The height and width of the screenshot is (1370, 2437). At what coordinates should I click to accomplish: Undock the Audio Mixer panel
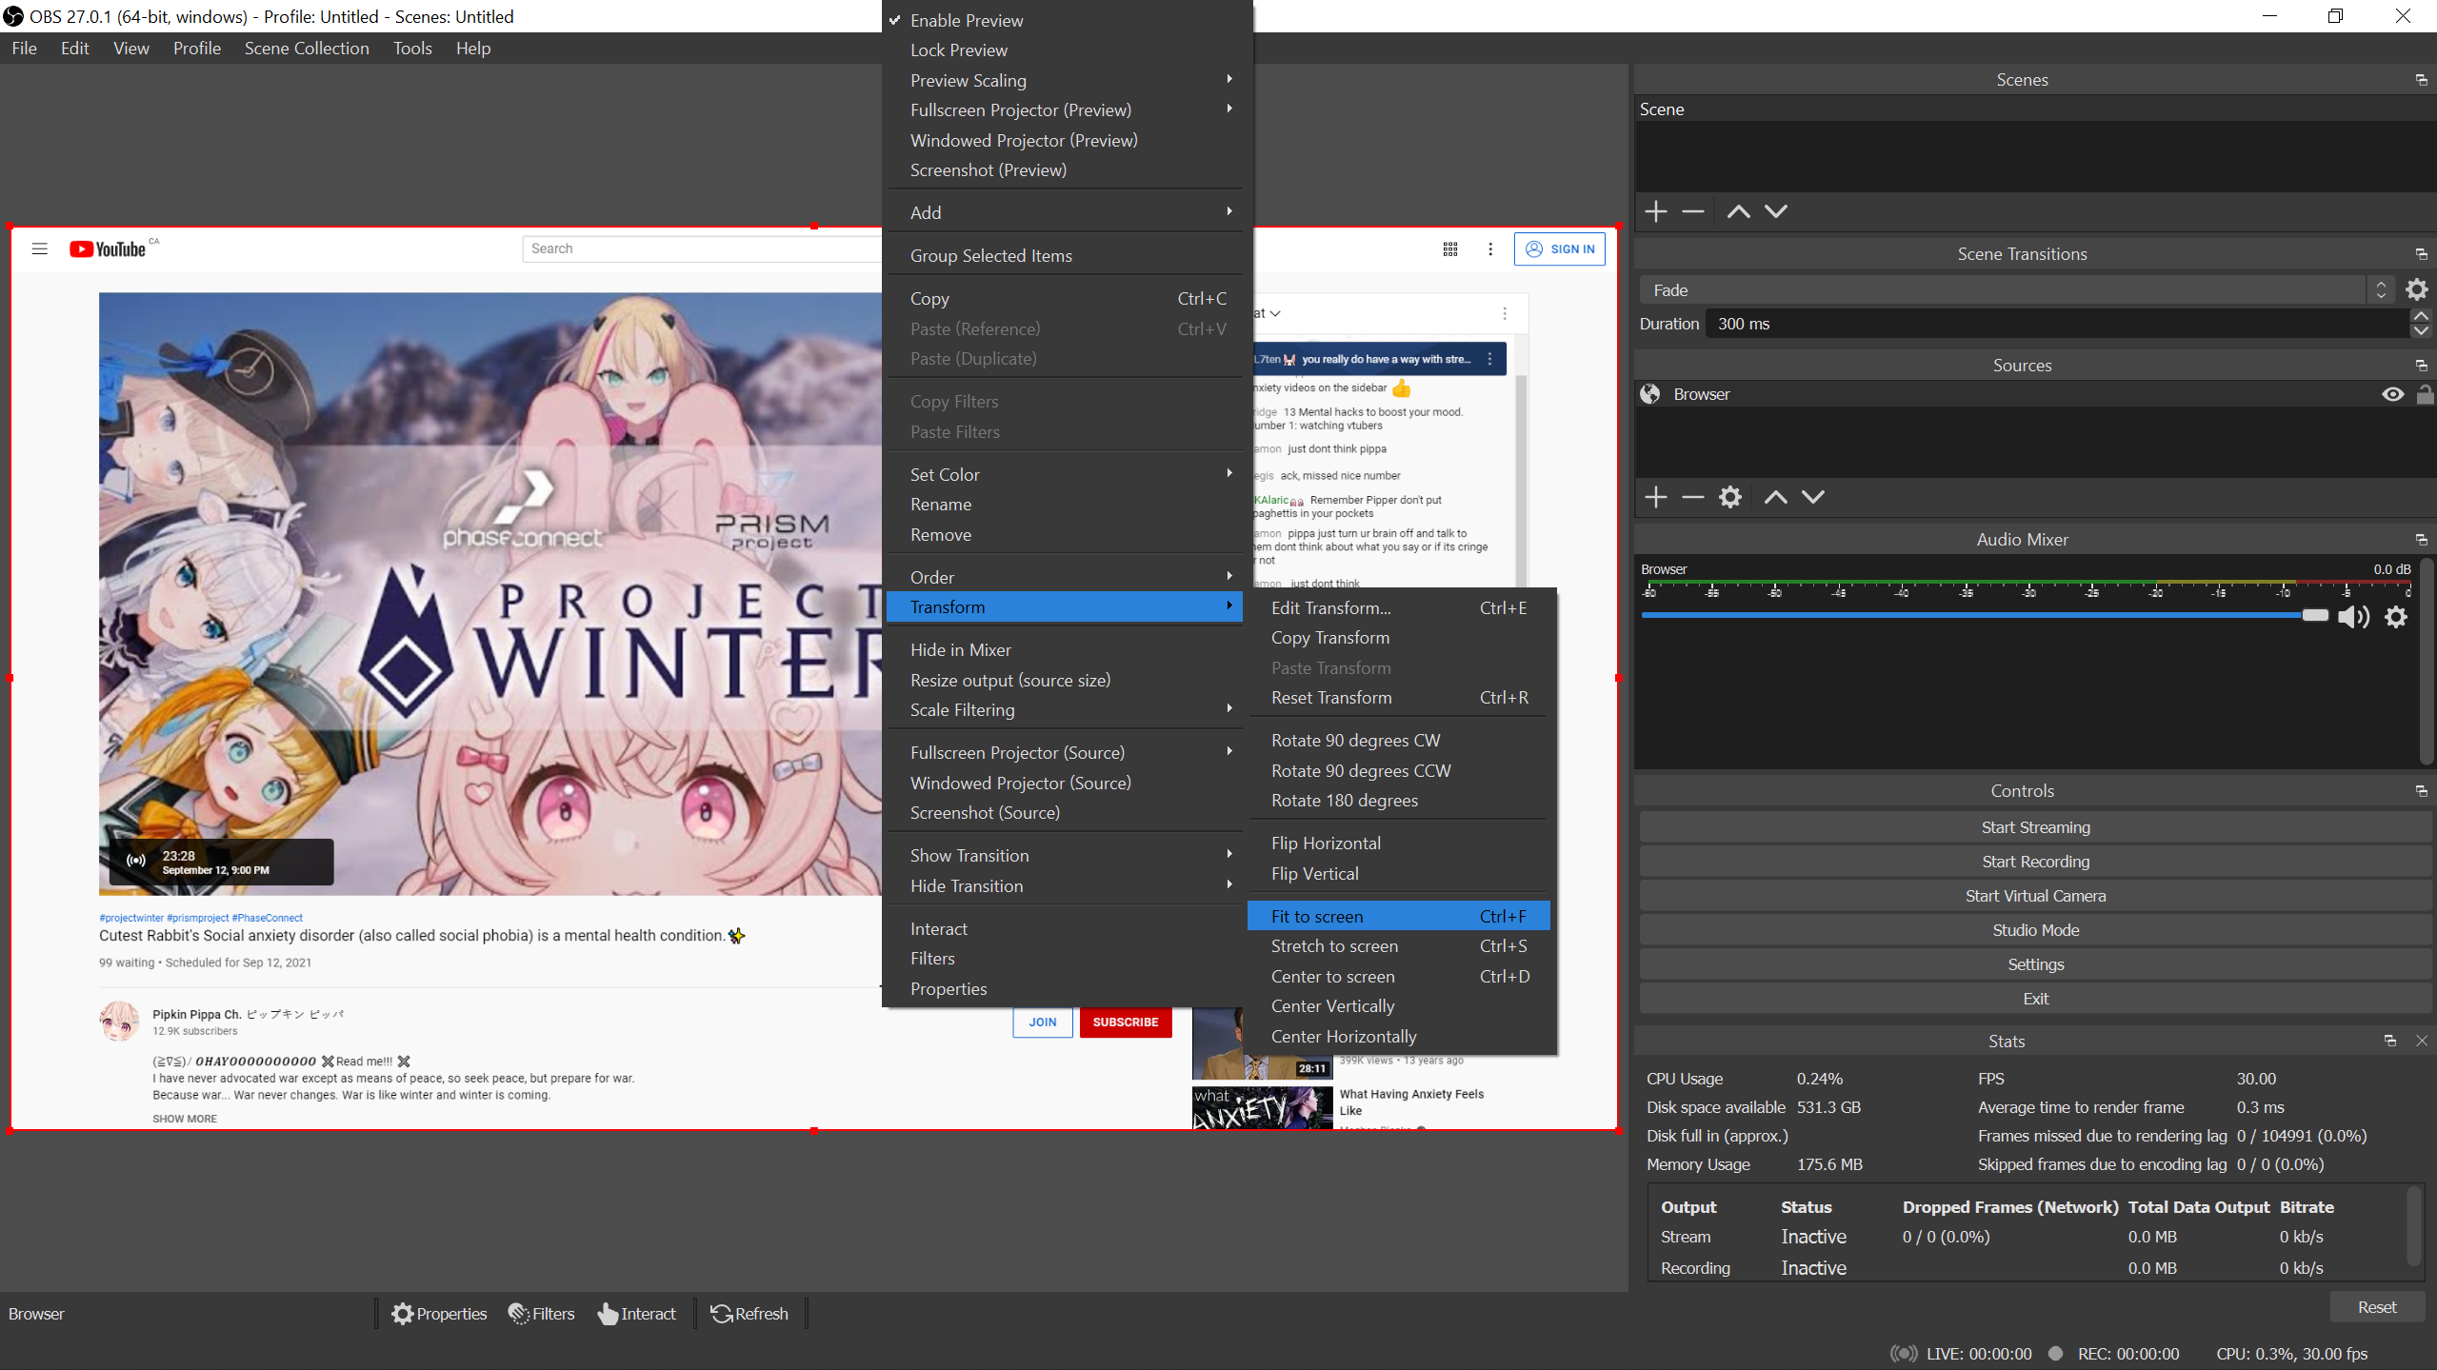(2421, 540)
